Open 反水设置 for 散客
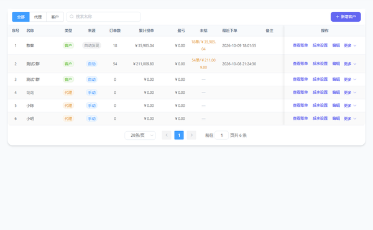 pos(320,45)
